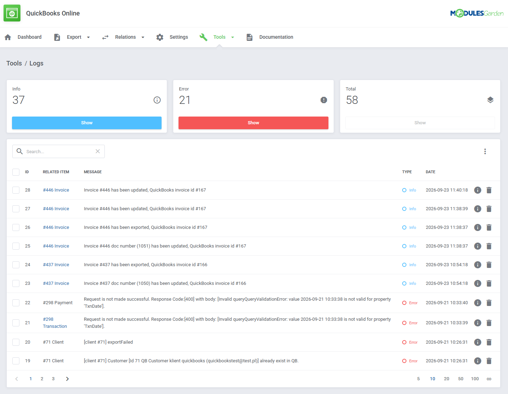
Task: Delete log entry ID 24
Action: [489, 265]
